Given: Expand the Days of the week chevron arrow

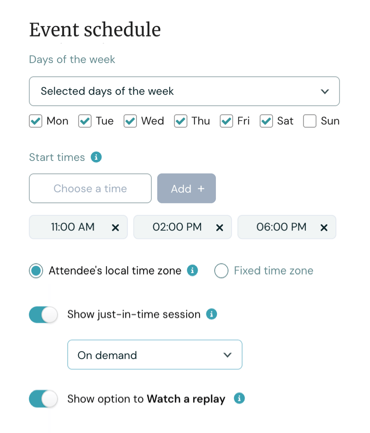Looking at the screenshot, I should 325,91.
